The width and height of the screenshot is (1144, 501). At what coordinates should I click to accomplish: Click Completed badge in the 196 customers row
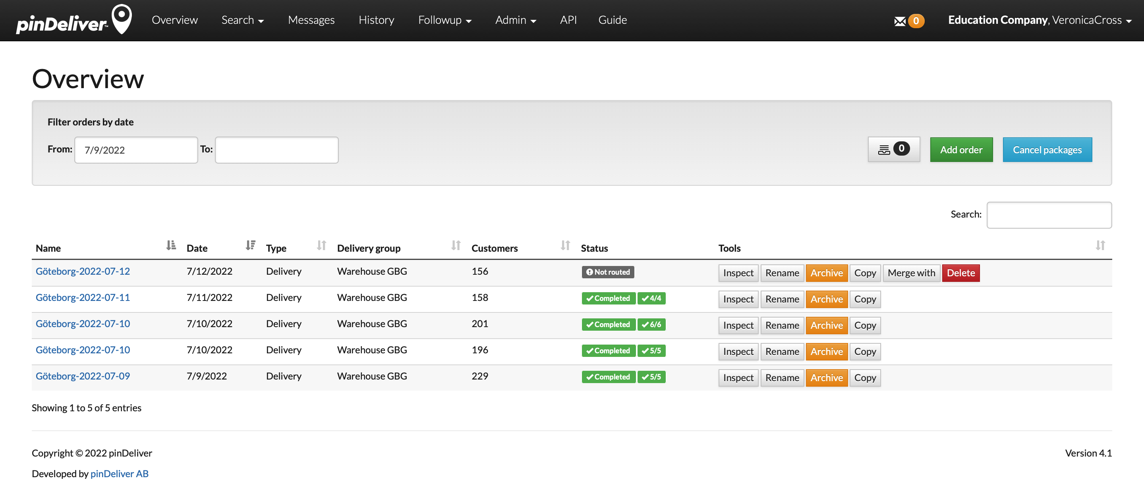point(609,351)
